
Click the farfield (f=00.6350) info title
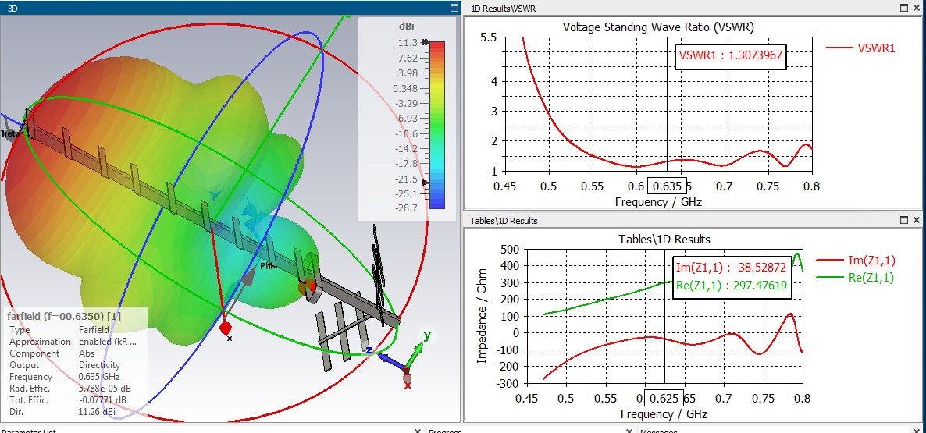click(x=64, y=316)
